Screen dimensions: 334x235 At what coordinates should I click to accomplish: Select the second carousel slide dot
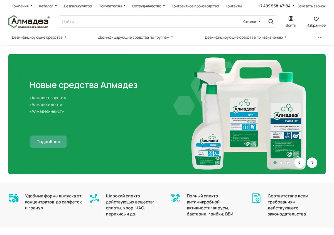tap(281, 163)
